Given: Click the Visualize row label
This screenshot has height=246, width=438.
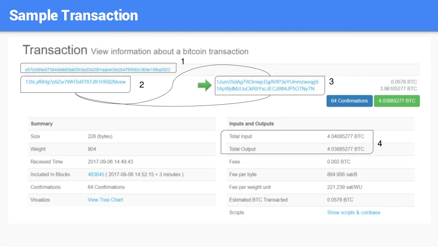Looking at the screenshot, I should tap(40, 200).
